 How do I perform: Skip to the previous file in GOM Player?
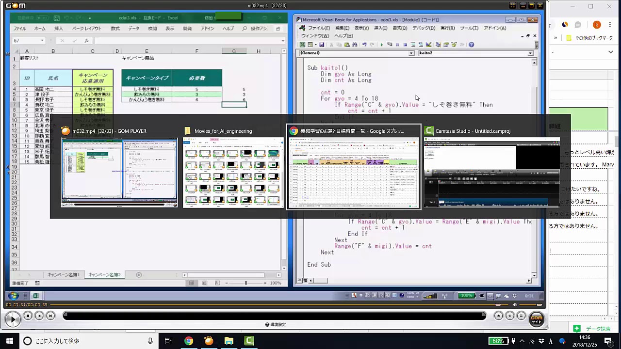pyautogui.click(x=39, y=316)
